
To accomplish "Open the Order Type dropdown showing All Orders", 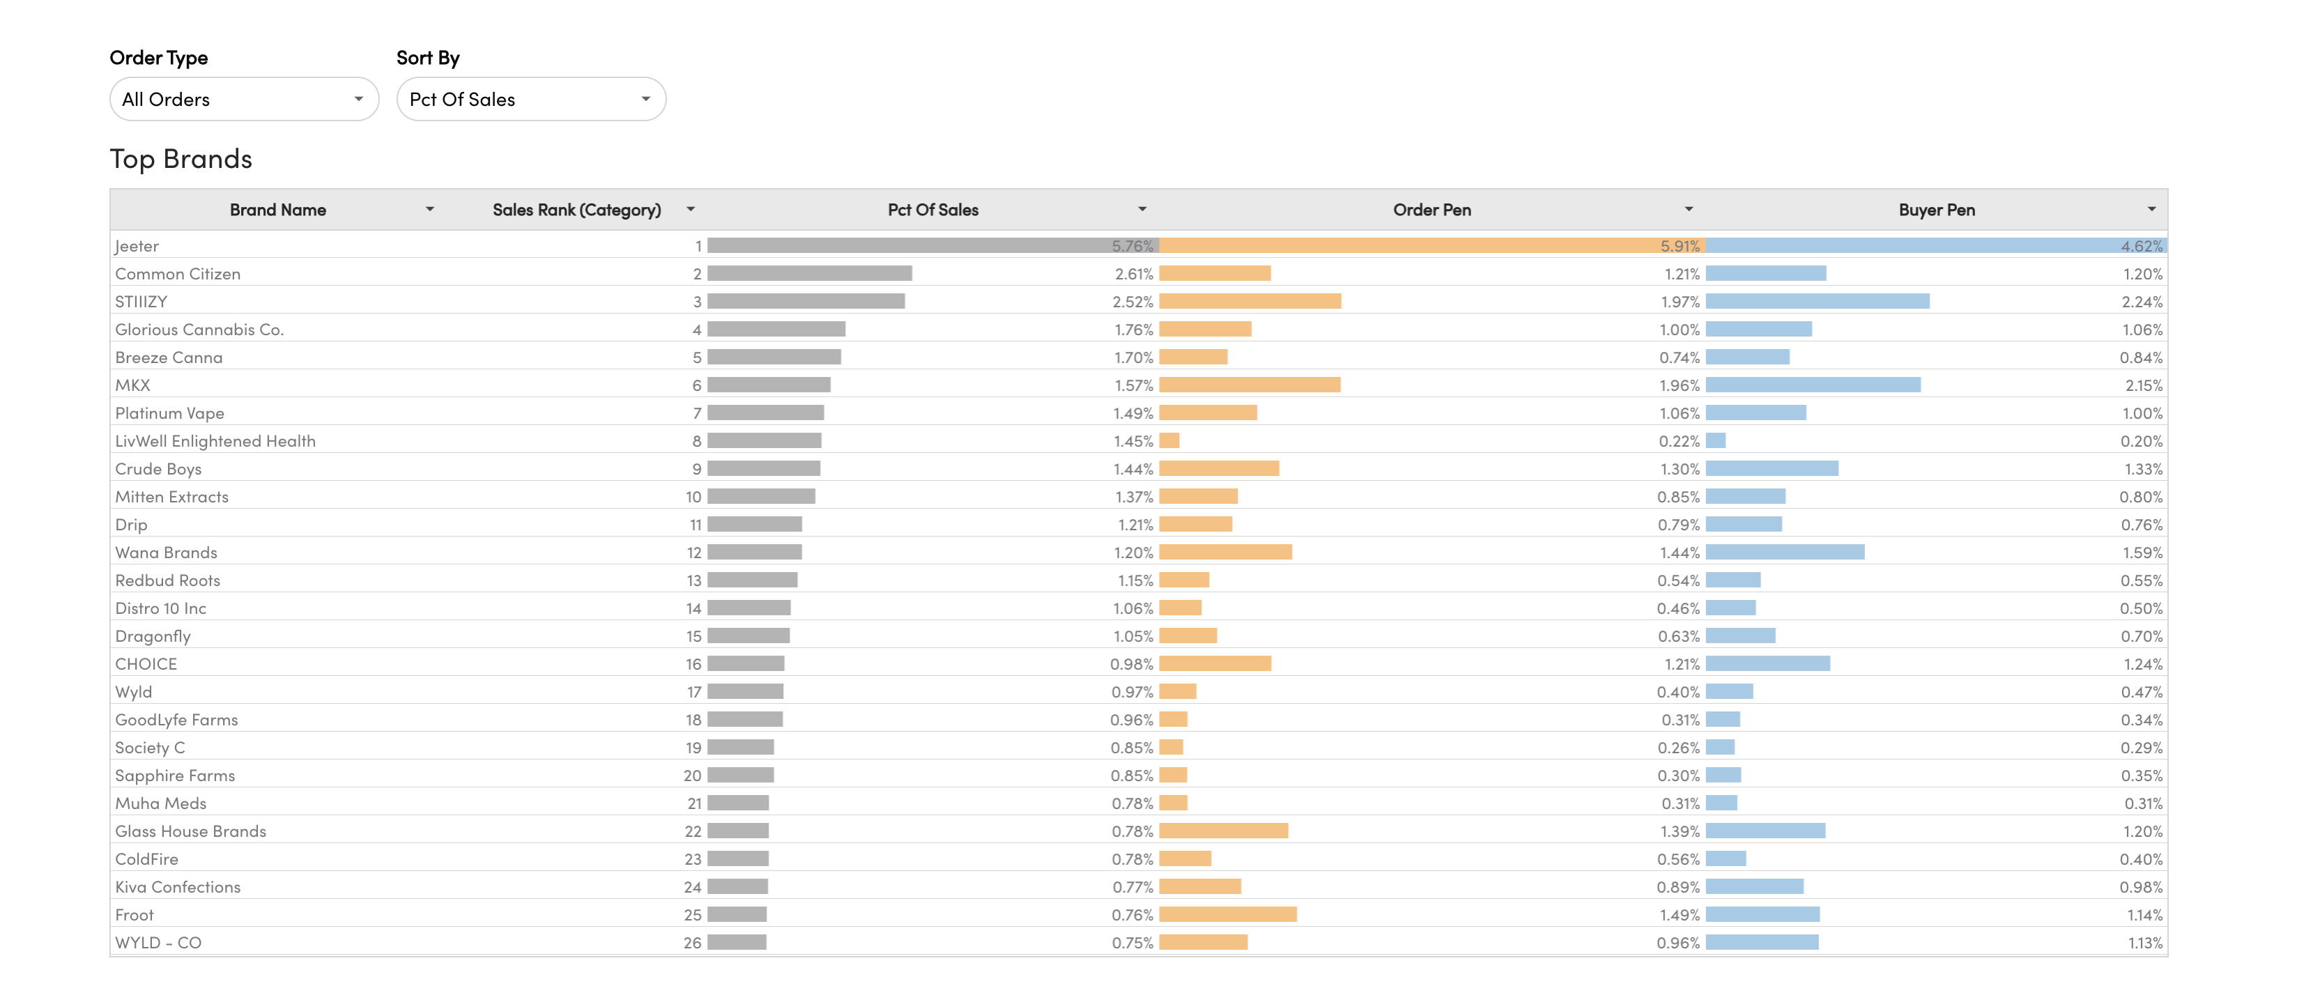I will [243, 99].
